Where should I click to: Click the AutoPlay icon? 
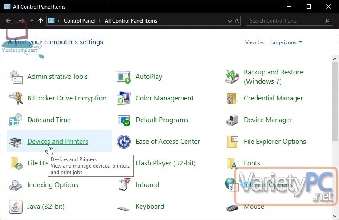(124, 77)
